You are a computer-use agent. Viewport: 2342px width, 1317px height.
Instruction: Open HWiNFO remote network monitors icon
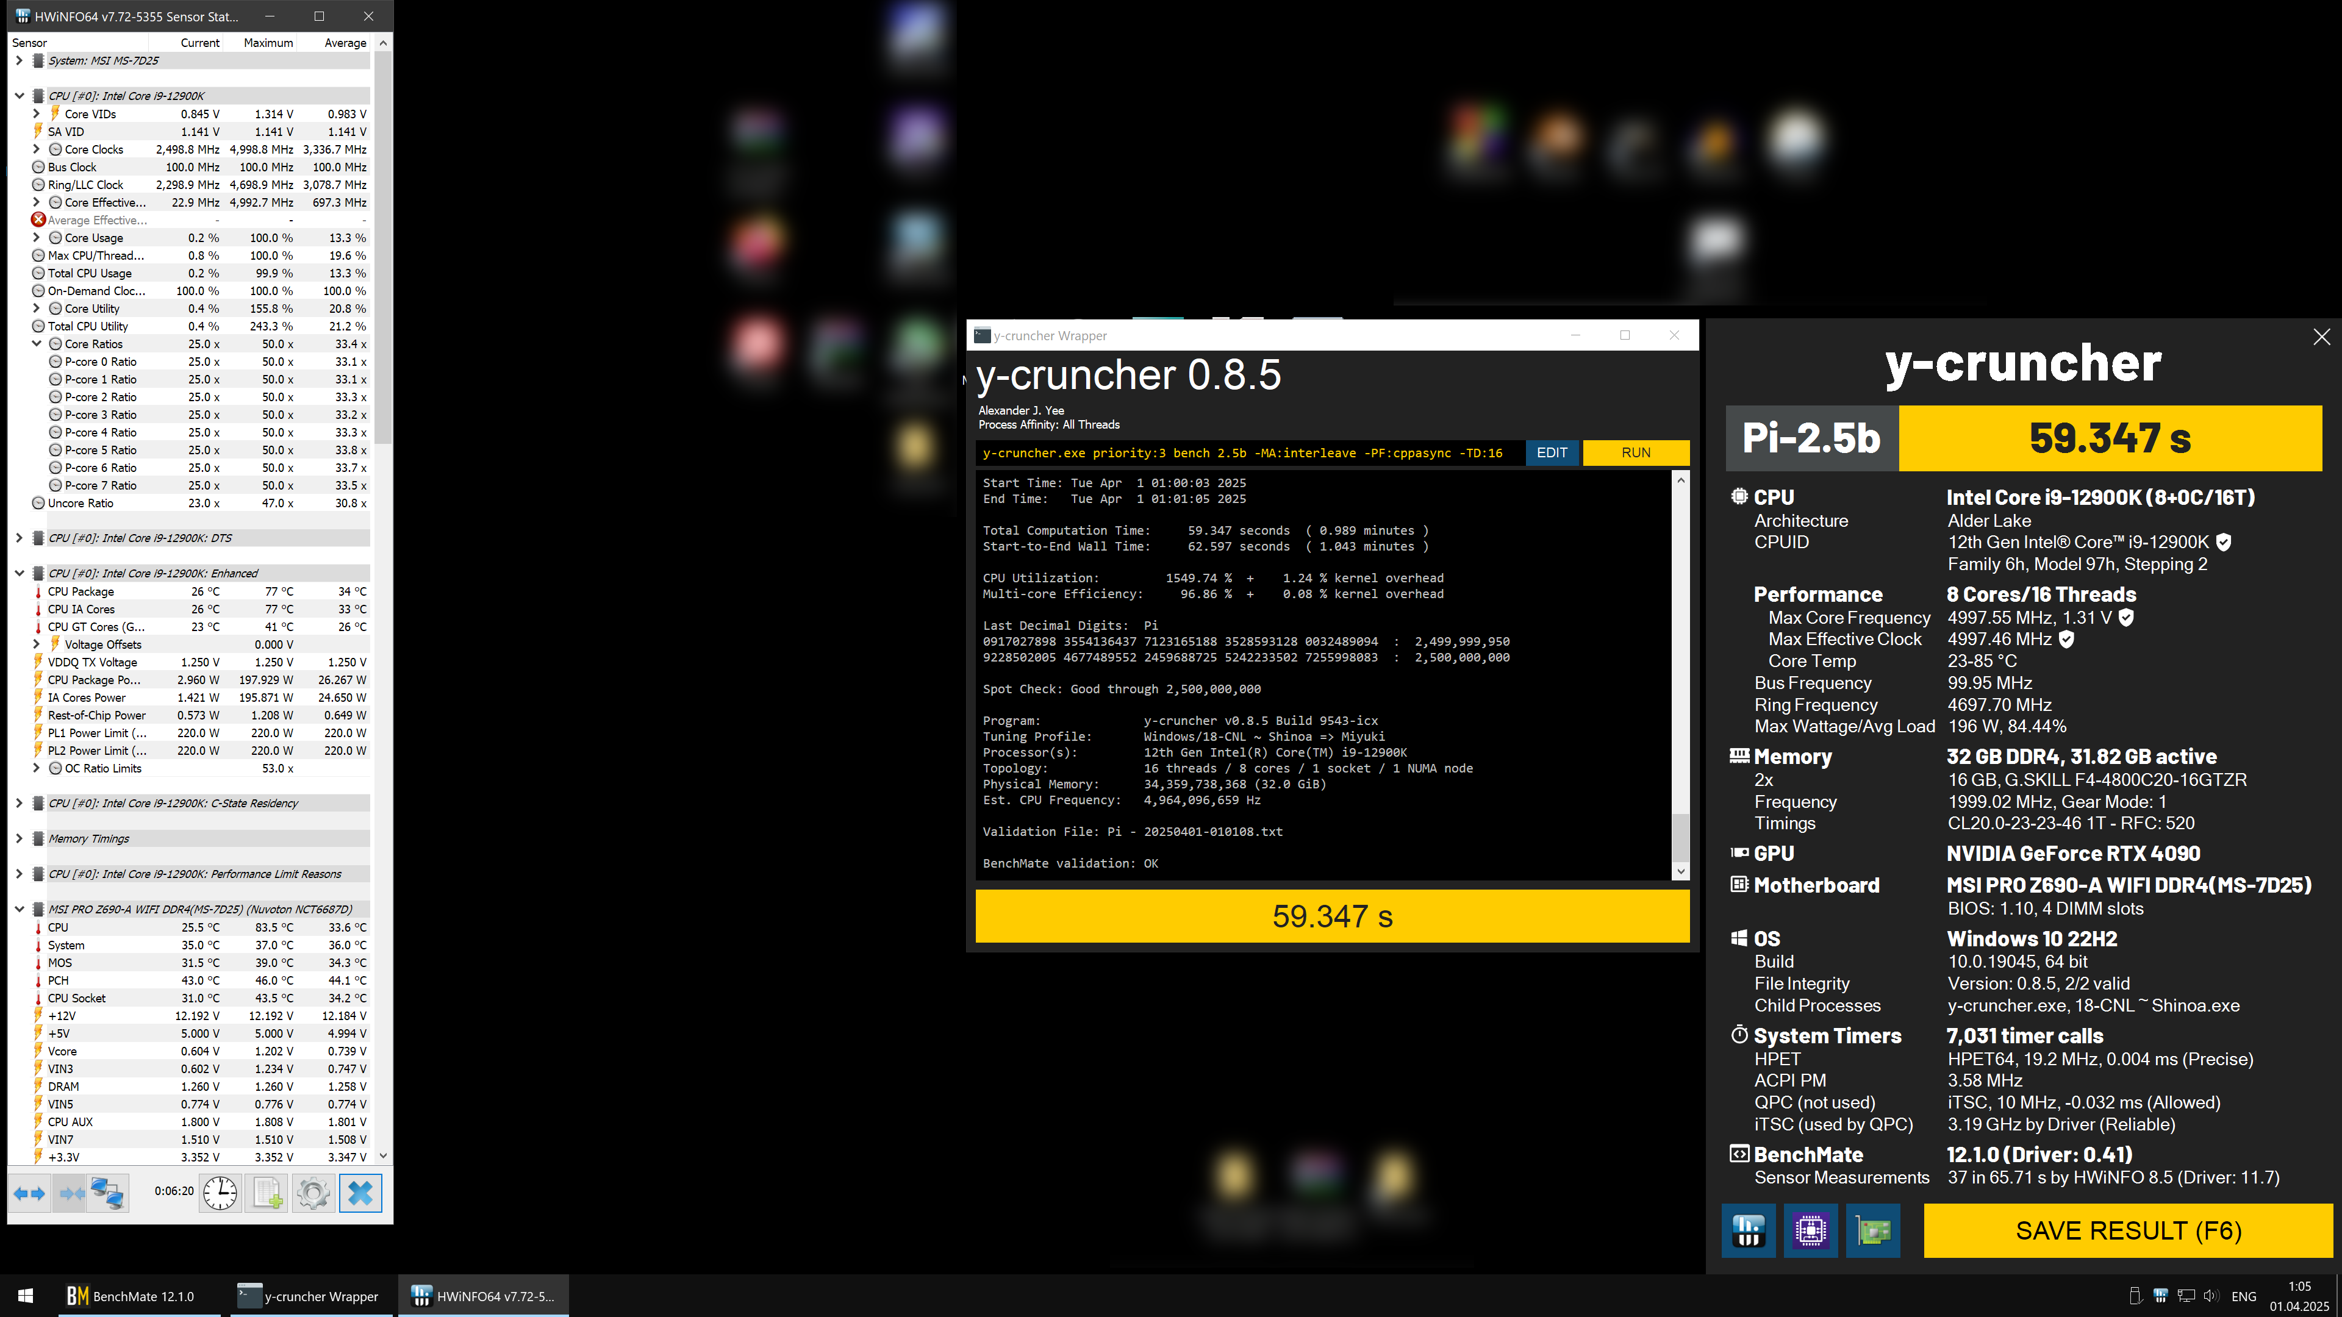[x=108, y=1193]
